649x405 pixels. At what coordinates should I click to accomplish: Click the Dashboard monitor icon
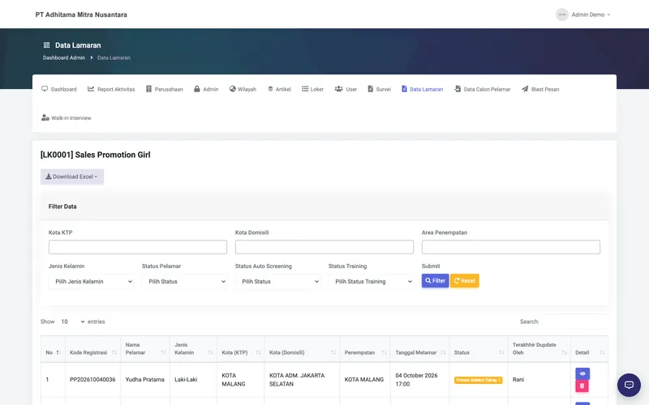click(45, 89)
